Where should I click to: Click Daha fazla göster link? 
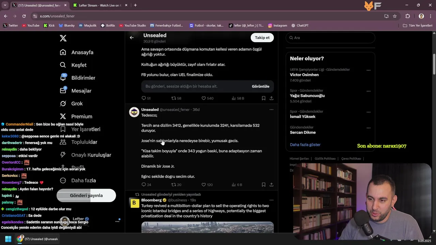[x=305, y=145]
